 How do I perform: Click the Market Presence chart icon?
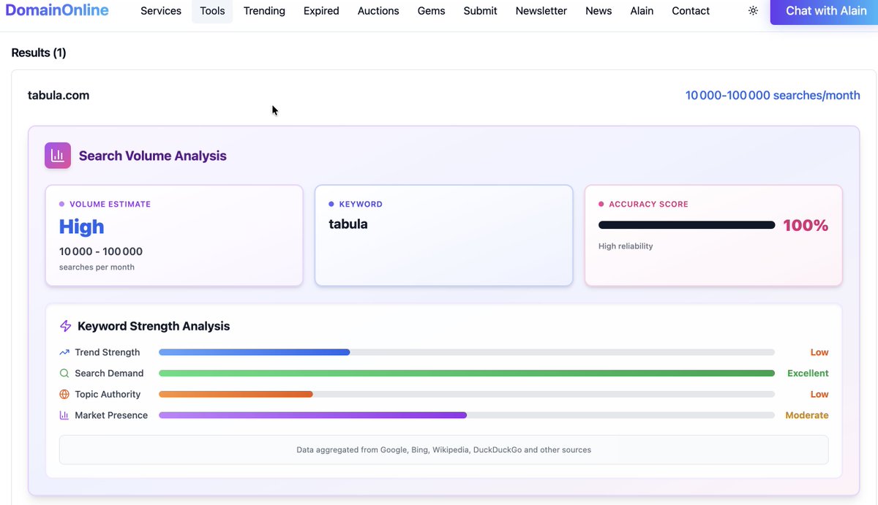(64, 415)
